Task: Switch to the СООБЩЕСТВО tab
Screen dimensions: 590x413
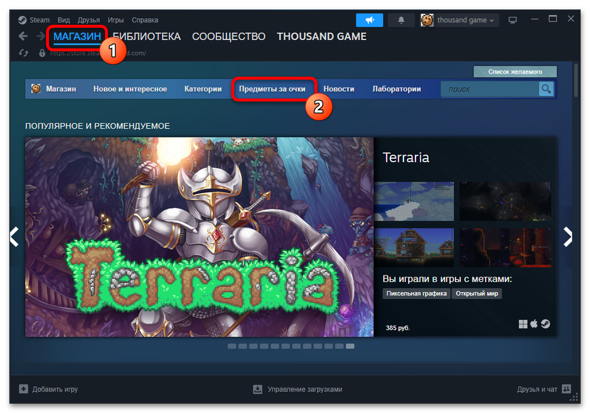Action: pyautogui.click(x=229, y=37)
